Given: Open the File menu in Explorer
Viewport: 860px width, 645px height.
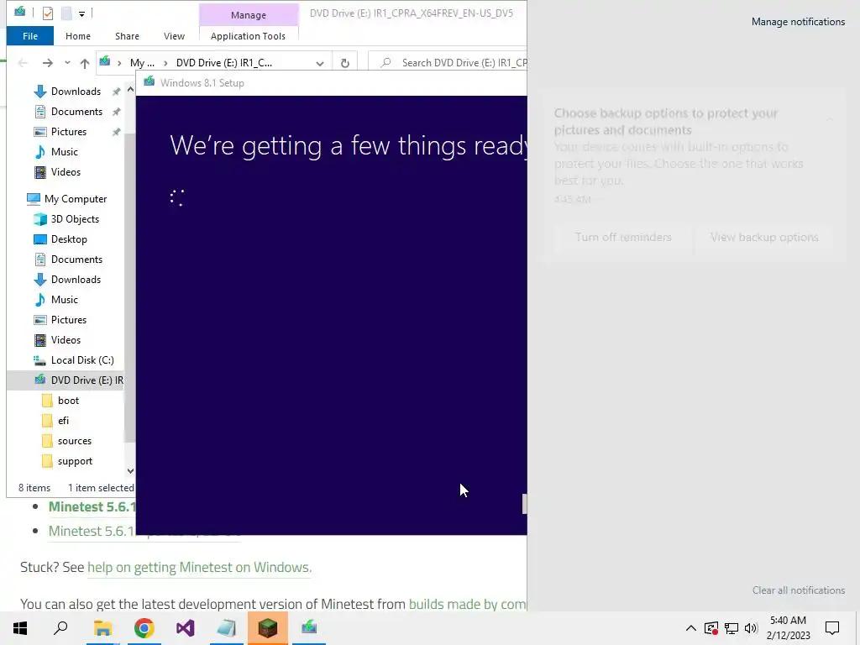Looking at the screenshot, I should (x=30, y=36).
